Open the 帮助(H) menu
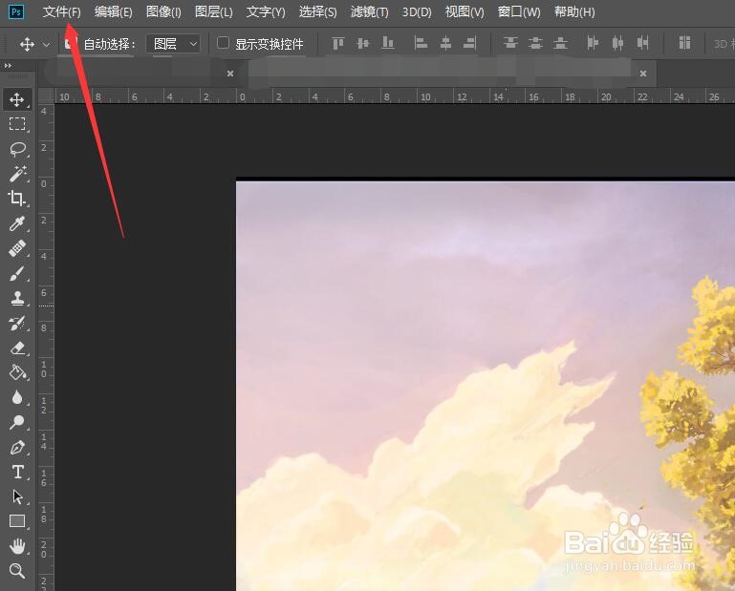Viewport: 735px width, 591px height. coord(574,11)
